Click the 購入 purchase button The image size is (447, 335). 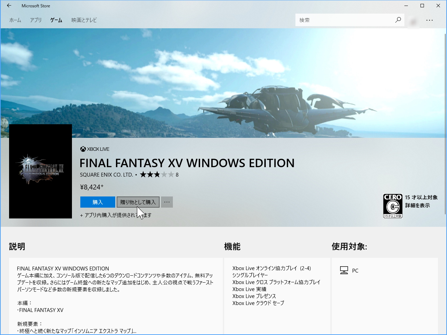97,202
